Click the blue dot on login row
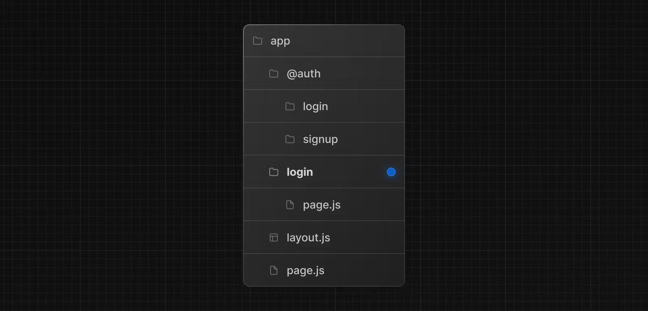 pyautogui.click(x=391, y=172)
